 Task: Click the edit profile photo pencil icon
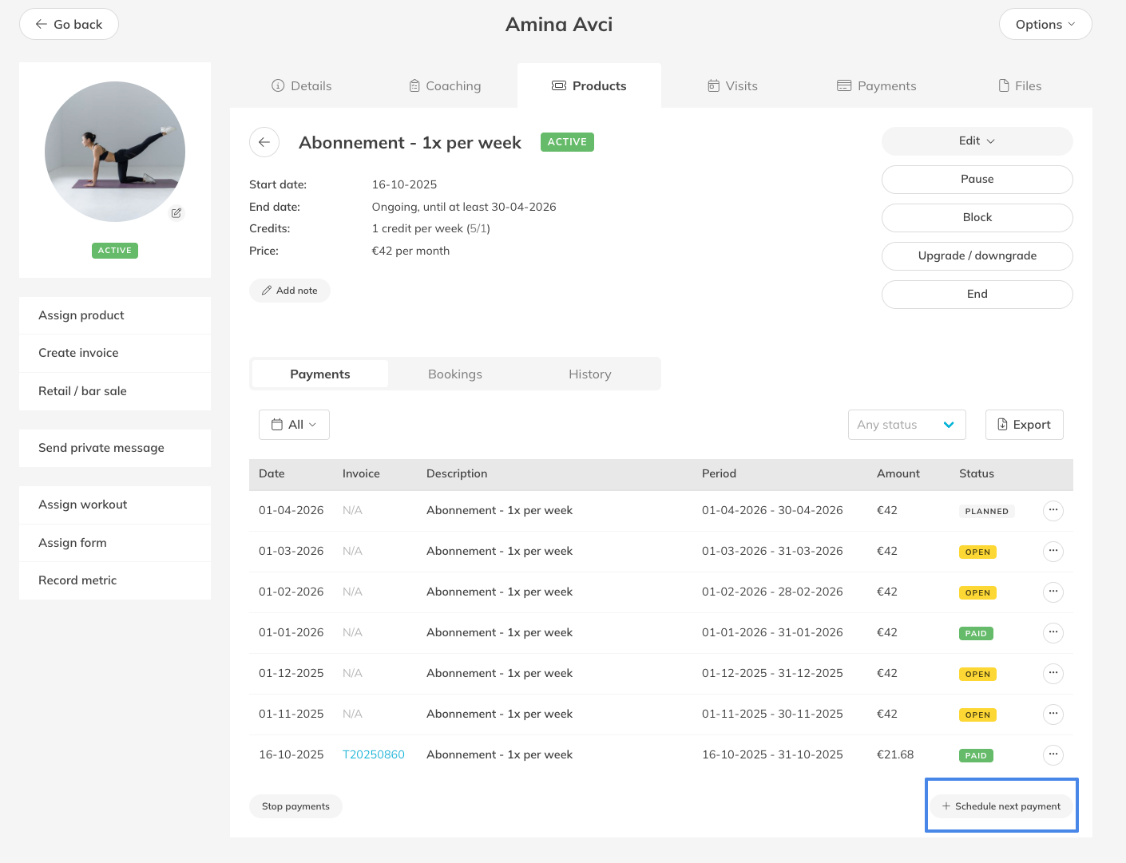176,213
